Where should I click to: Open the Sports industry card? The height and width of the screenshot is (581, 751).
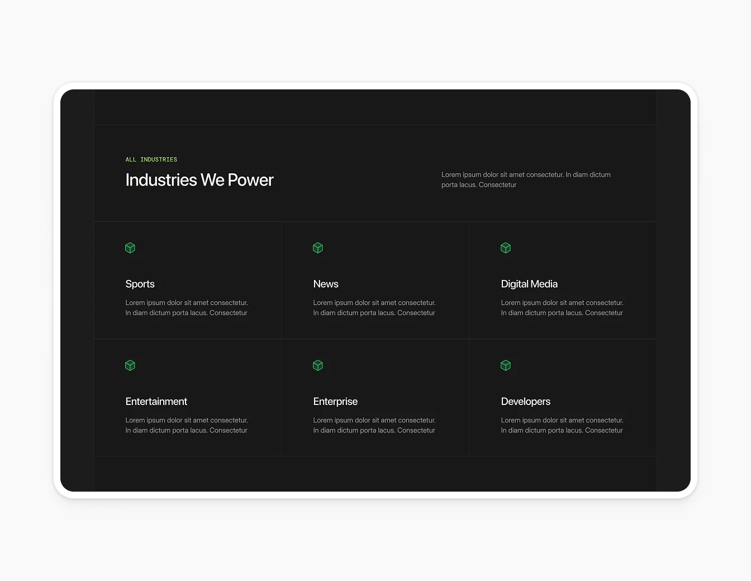[x=187, y=279]
